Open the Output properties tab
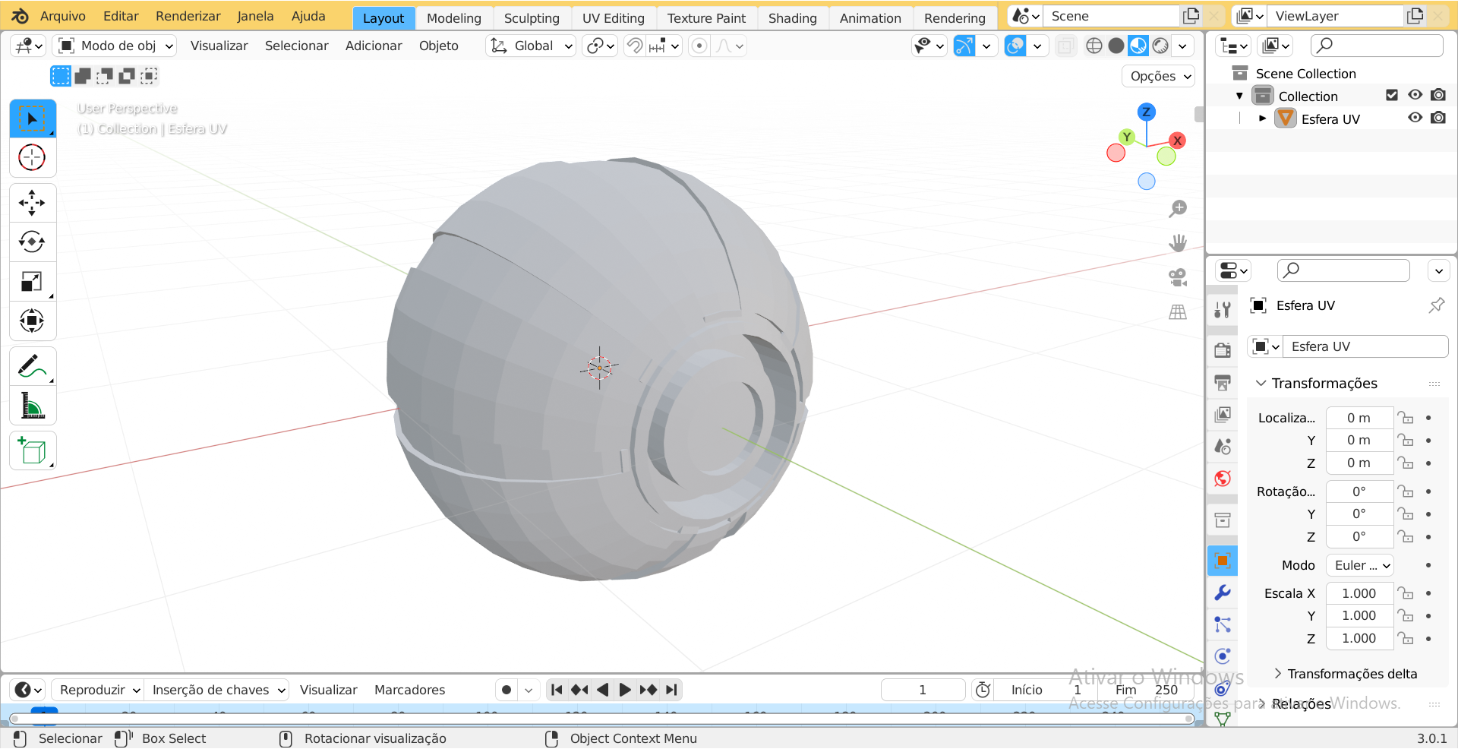The image size is (1458, 749). click(x=1223, y=382)
